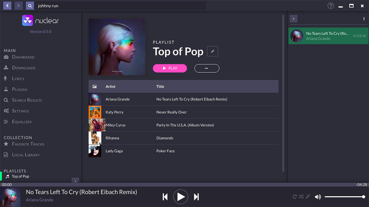Click the help question mark icon

tap(331, 6)
